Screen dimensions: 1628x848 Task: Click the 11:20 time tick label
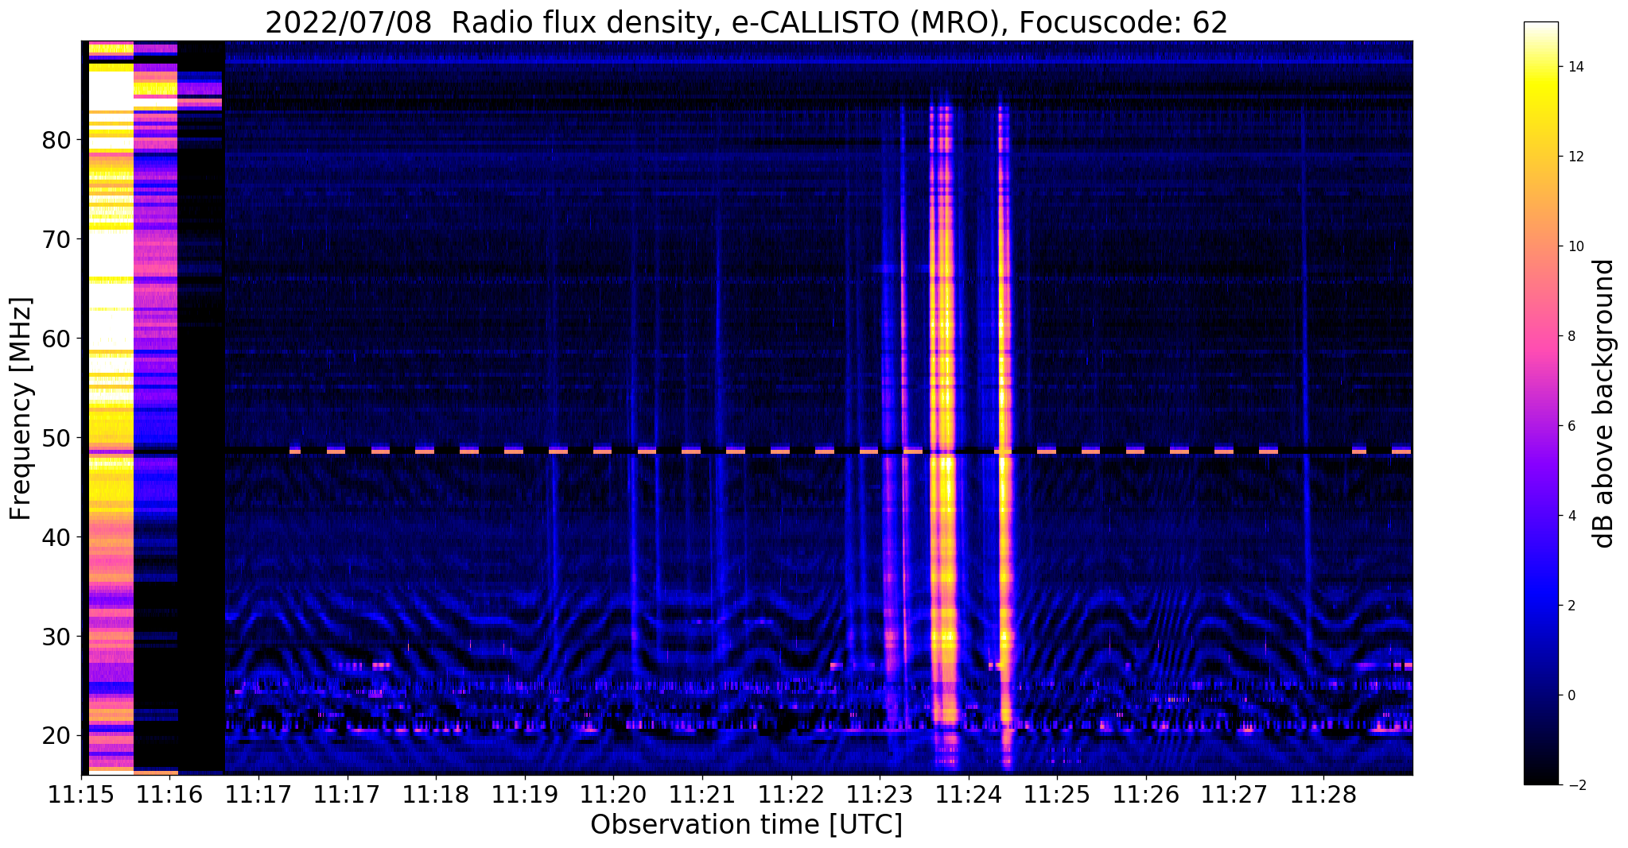click(613, 795)
